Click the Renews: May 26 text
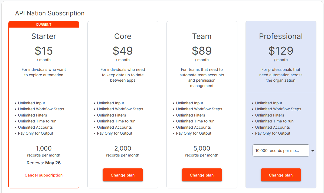The width and height of the screenshot is (324, 193). [44, 163]
